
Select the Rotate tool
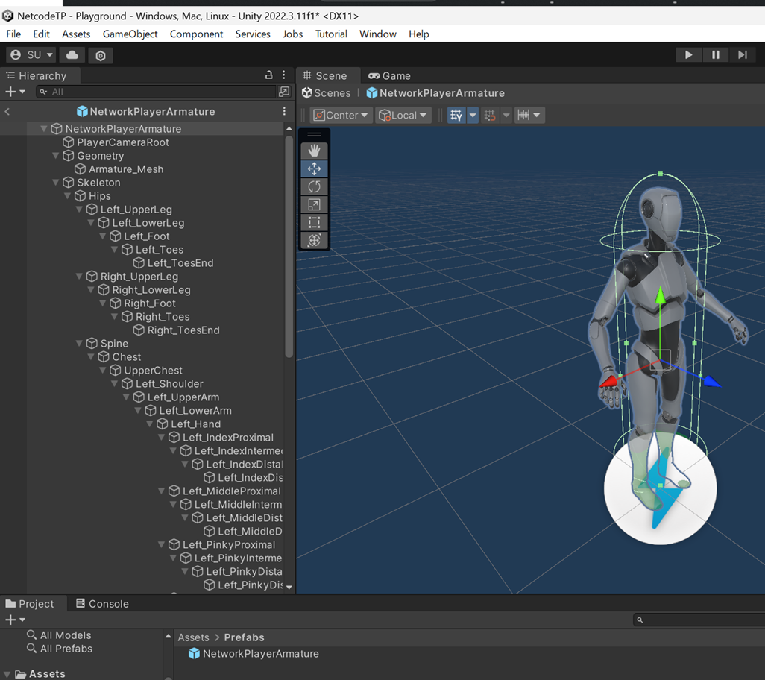coord(314,186)
